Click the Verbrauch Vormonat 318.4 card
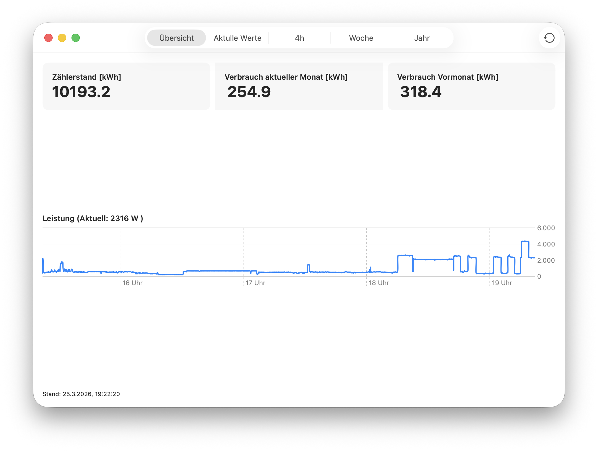Viewport: 598px width, 451px height. pos(471,86)
